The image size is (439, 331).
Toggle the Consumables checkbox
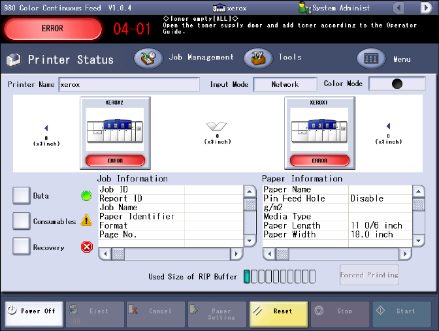click(x=22, y=221)
